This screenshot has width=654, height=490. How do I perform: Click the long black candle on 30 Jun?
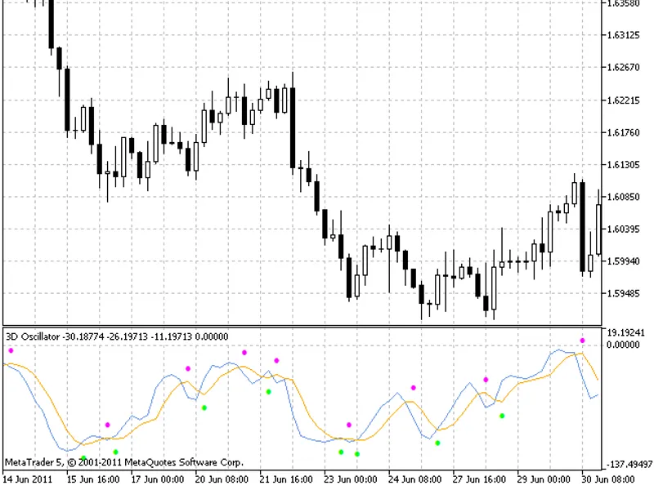[x=582, y=227]
